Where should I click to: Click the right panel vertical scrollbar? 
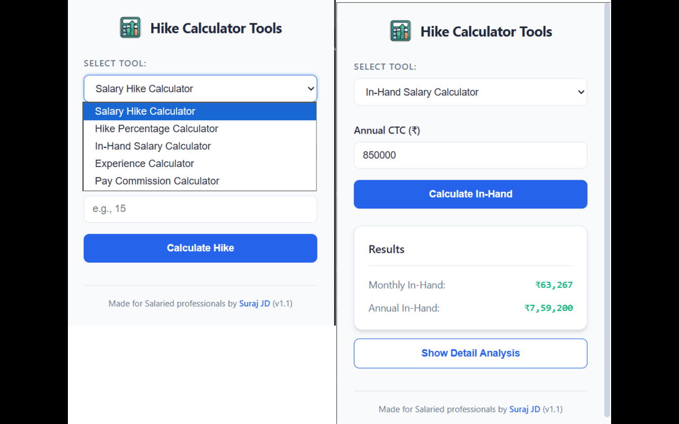point(607,212)
